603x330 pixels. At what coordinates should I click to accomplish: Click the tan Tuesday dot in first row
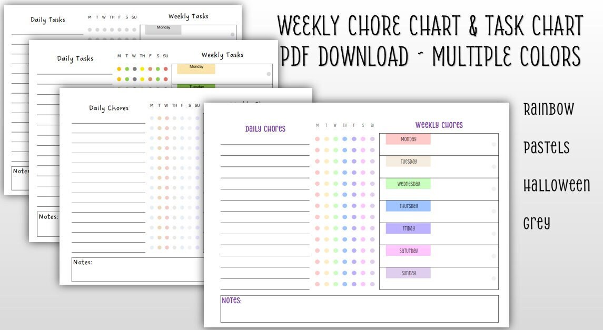327,138
